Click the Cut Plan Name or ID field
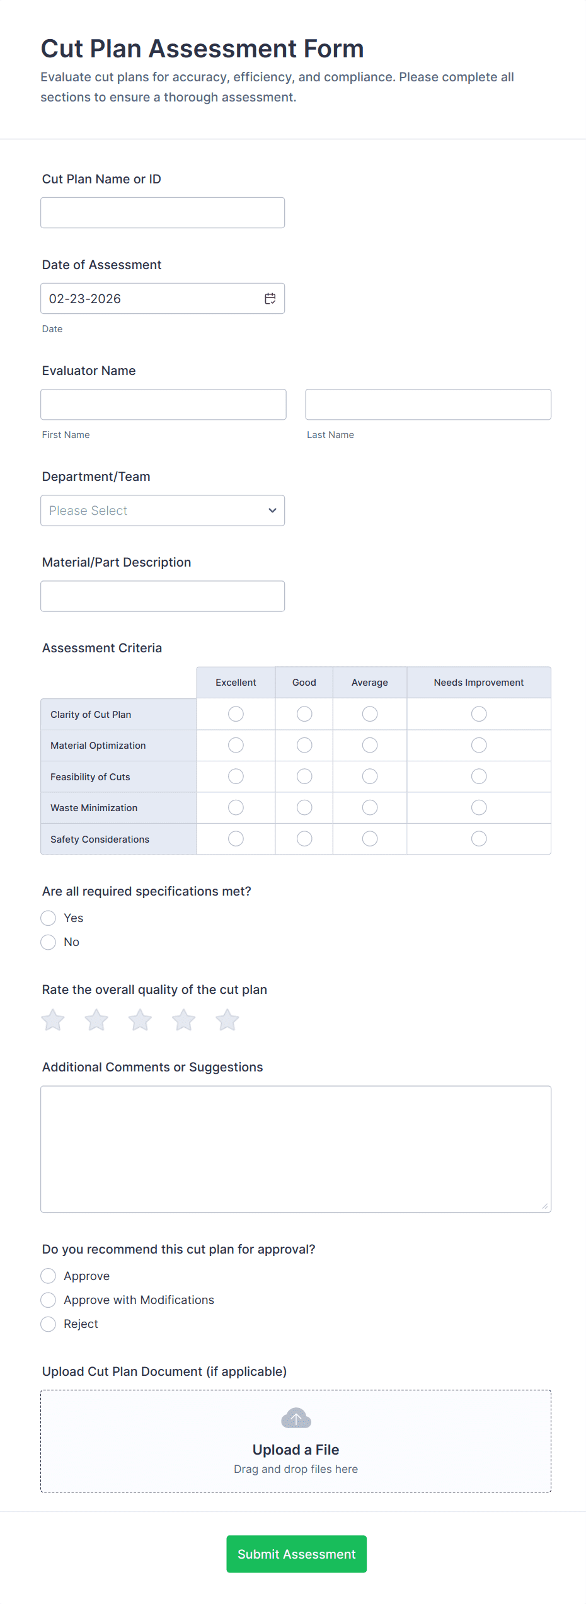Viewport: 586px width, 1604px height. pyautogui.click(x=163, y=213)
